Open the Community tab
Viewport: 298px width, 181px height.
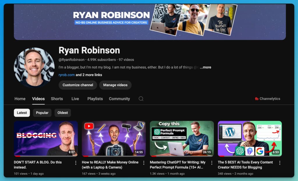click(119, 99)
